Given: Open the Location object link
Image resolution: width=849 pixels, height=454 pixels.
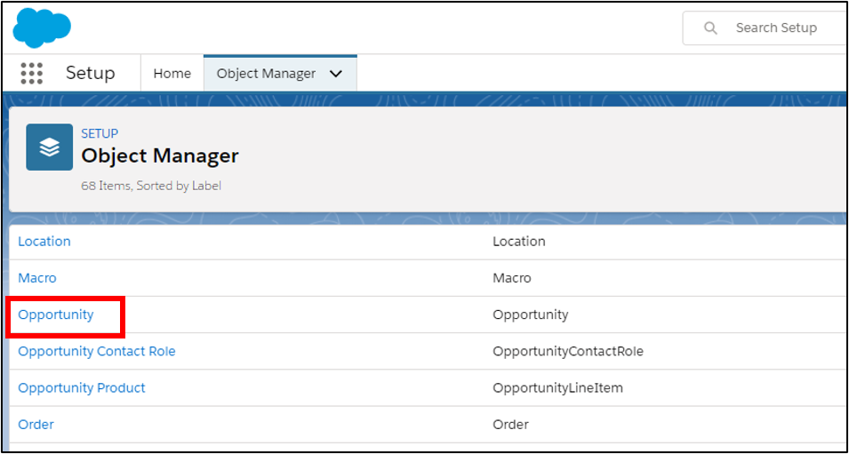Looking at the screenshot, I should click(44, 242).
